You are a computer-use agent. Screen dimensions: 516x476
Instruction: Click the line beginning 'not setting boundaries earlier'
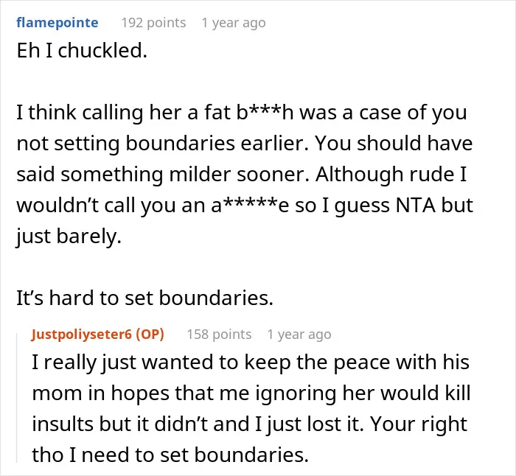(x=245, y=144)
